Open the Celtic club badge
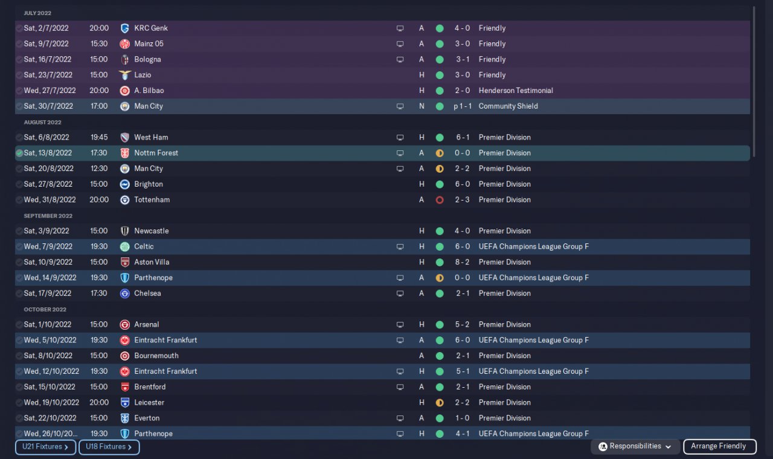The image size is (773, 459). (x=125, y=246)
